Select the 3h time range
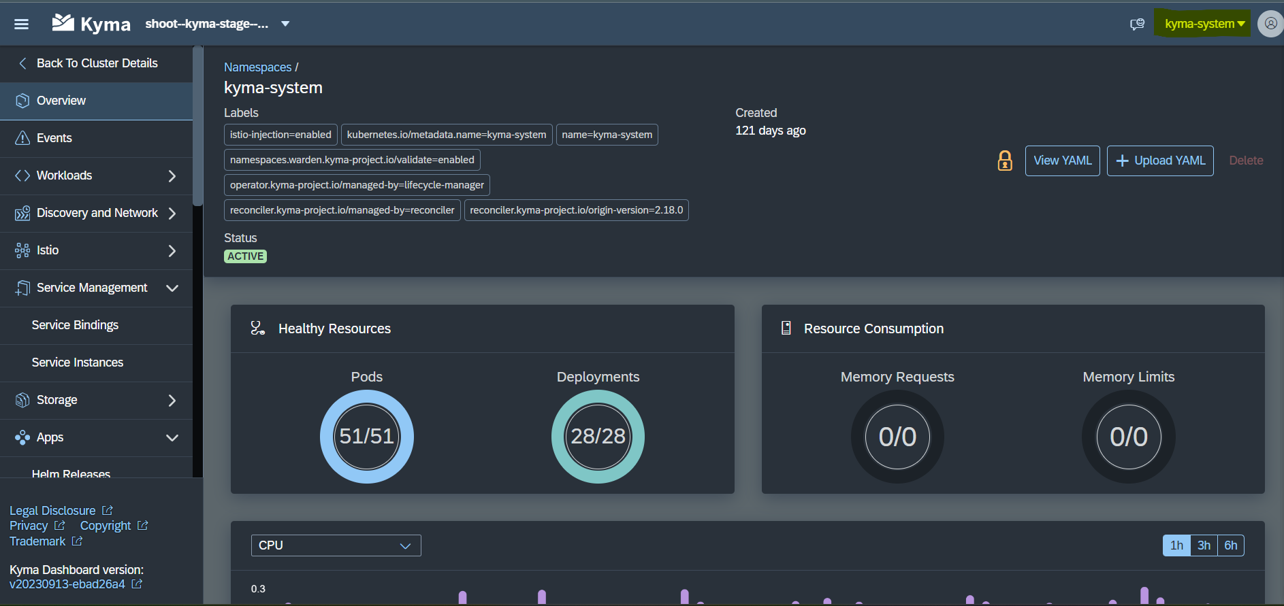The image size is (1284, 606). click(x=1204, y=545)
